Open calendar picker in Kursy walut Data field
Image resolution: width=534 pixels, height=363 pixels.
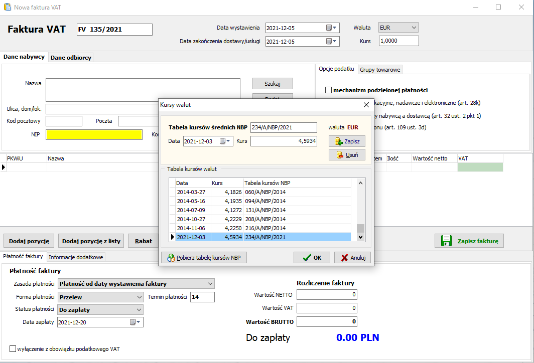click(225, 141)
